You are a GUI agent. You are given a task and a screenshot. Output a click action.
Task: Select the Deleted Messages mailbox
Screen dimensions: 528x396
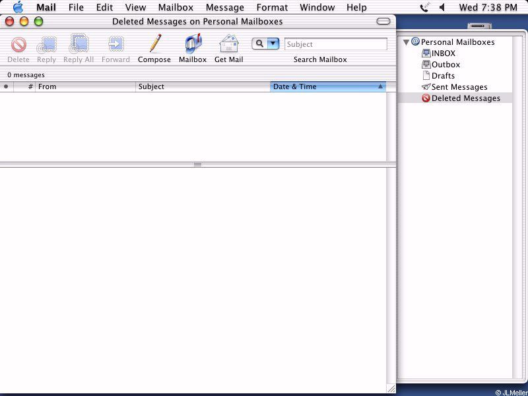(461, 98)
